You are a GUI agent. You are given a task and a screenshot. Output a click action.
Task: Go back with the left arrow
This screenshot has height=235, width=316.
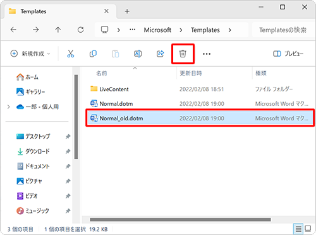[x=13, y=30]
